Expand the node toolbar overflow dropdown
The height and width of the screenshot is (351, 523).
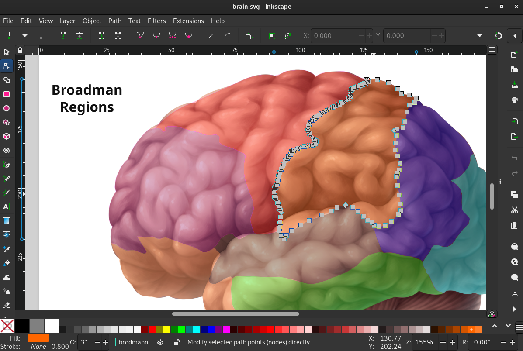[x=479, y=35]
